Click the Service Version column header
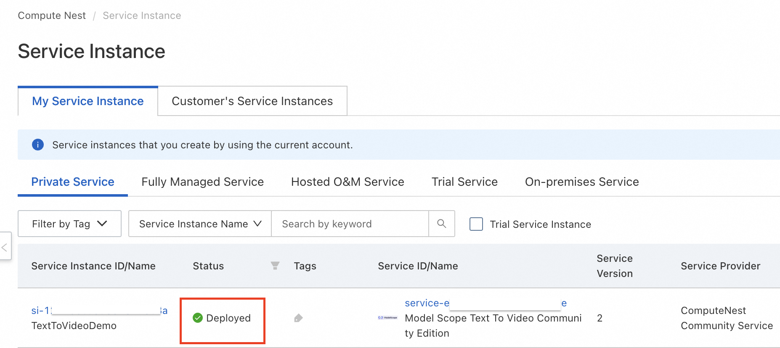Viewport: 780px width, 348px height. [615, 266]
